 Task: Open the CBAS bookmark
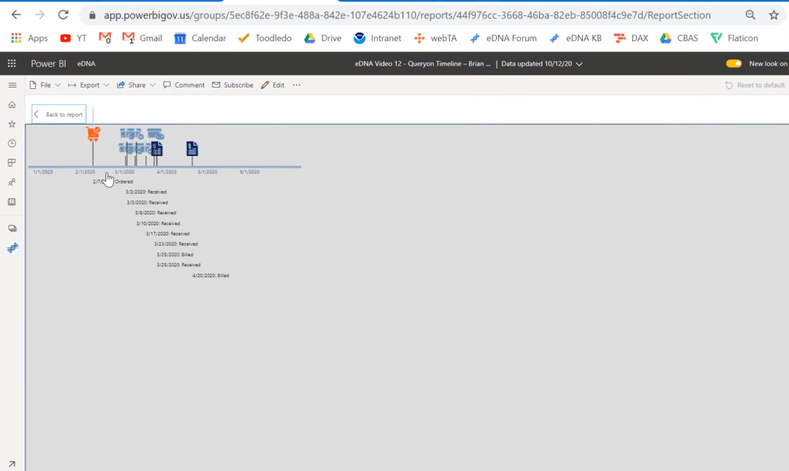click(x=679, y=38)
